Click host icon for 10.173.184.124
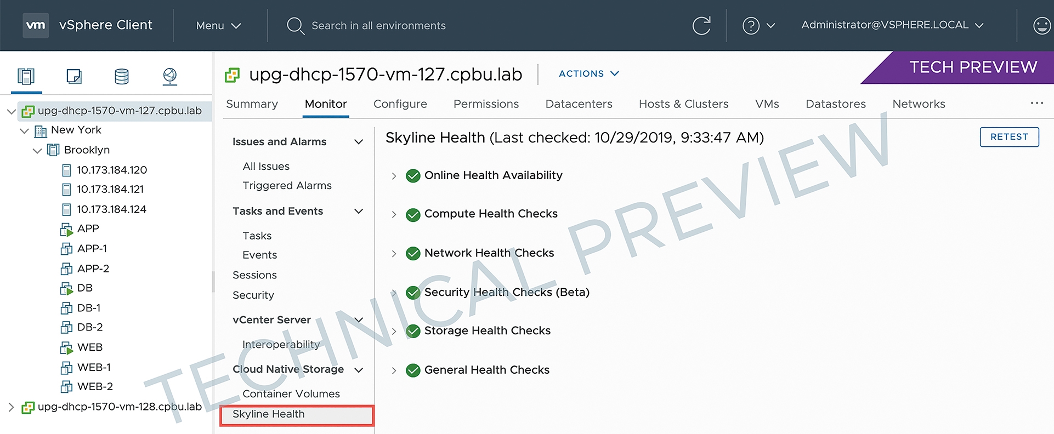1054x434 pixels. coord(66,209)
